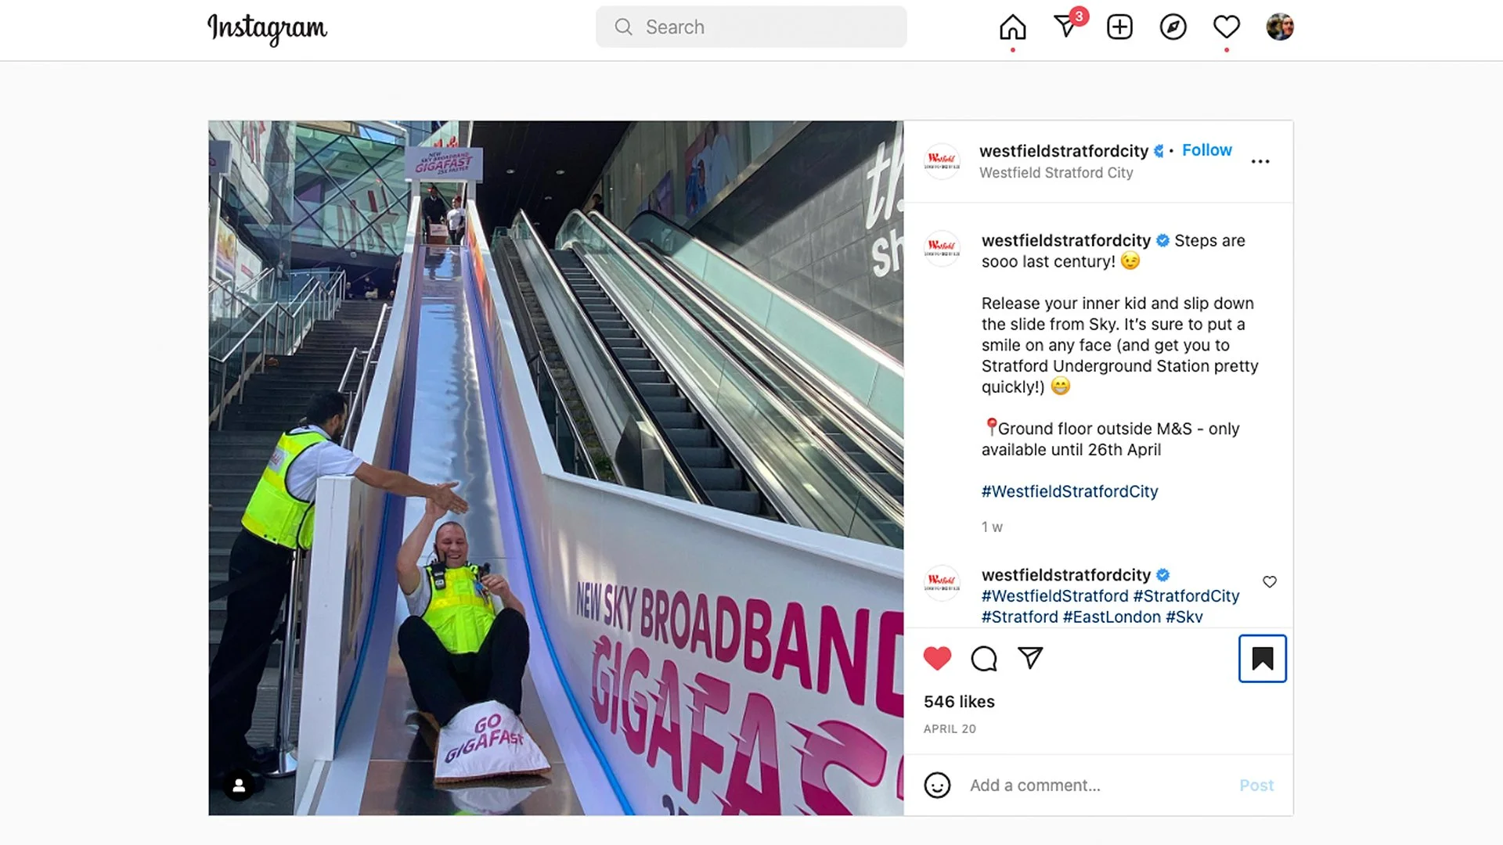
Task: Unlike the post with red heart
Action: coord(937,659)
